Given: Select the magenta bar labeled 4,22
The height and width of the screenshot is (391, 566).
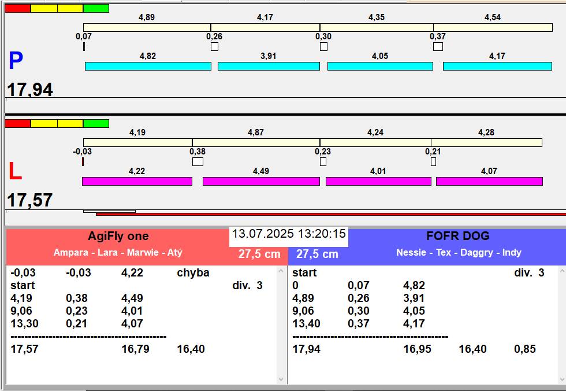Looking at the screenshot, I should click(137, 181).
